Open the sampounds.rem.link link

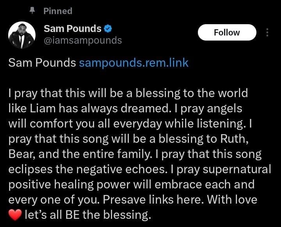[133, 62]
